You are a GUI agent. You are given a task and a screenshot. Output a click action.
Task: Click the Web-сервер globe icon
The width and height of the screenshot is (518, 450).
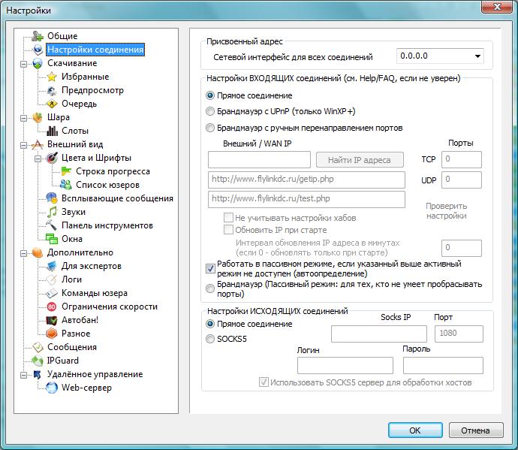(x=52, y=388)
